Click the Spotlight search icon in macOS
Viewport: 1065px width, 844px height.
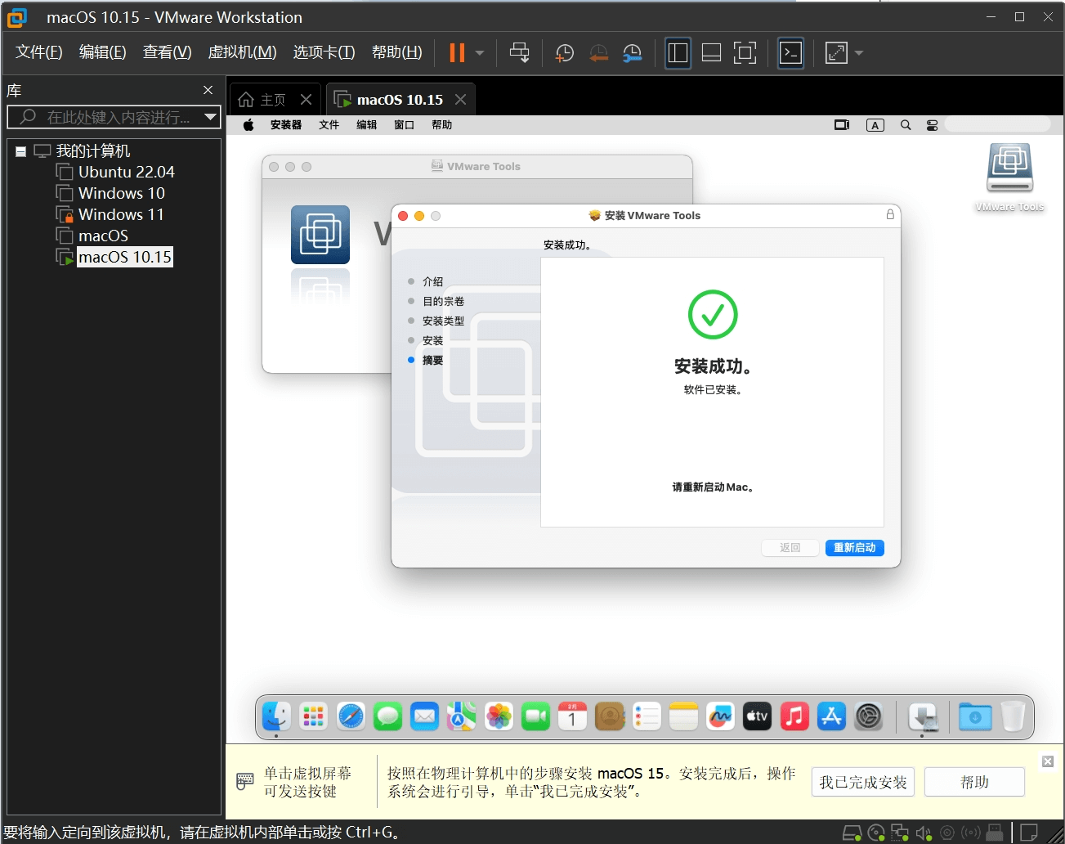pos(906,125)
